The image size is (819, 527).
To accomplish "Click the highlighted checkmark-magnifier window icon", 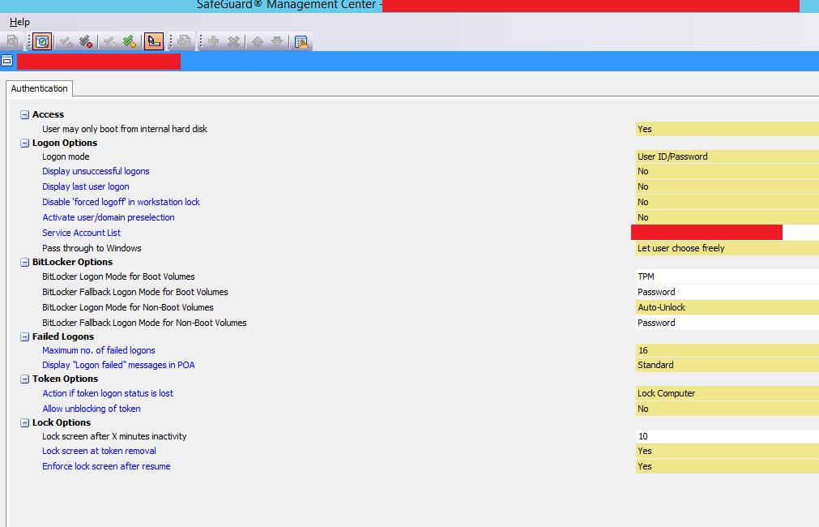I will tap(42, 41).
